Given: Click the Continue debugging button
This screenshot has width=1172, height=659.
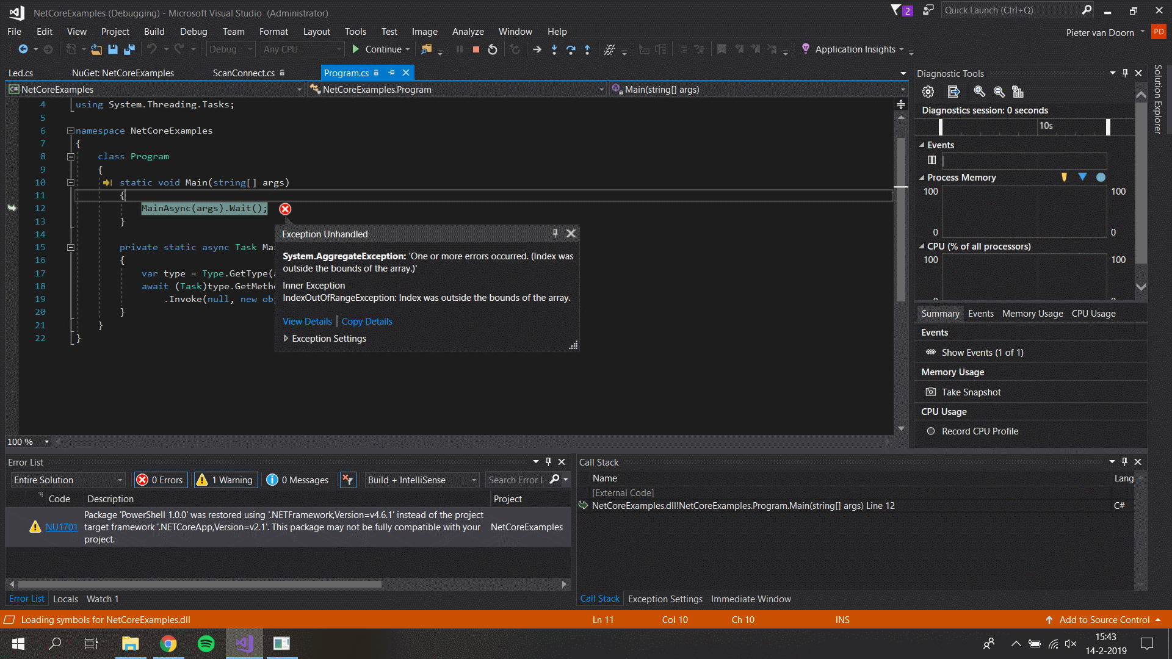Looking at the screenshot, I should coord(381,49).
